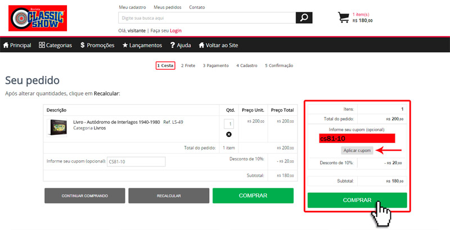Open Lançamentos in the navigation bar
This screenshot has width=450, height=230.
[142, 45]
